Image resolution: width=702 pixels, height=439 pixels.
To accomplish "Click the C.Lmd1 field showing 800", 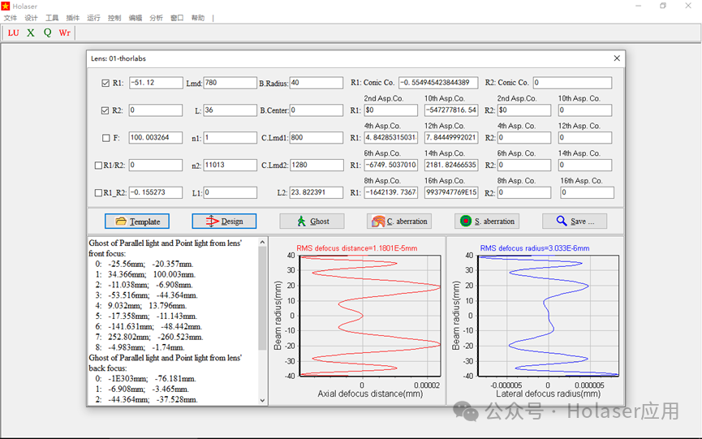I will coord(316,137).
